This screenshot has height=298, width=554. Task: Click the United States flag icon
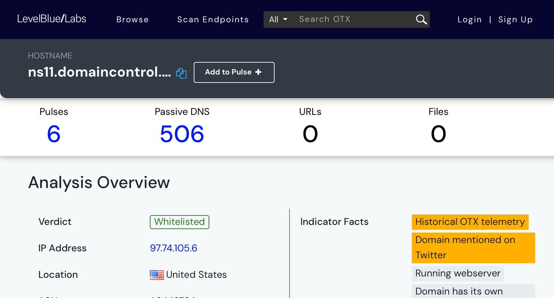click(x=157, y=275)
